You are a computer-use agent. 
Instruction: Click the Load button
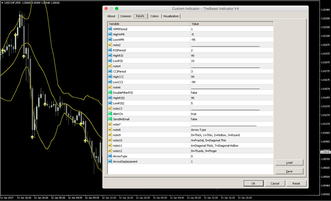[289, 163]
